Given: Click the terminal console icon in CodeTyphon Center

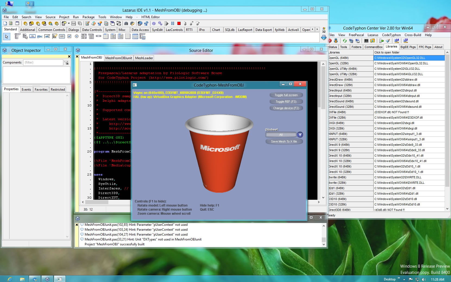Looking at the screenshot, I should click(x=366, y=41).
